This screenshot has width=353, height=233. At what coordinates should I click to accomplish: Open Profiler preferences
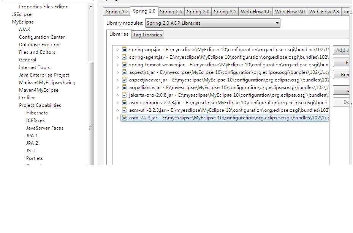pyautogui.click(x=27, y=98)
